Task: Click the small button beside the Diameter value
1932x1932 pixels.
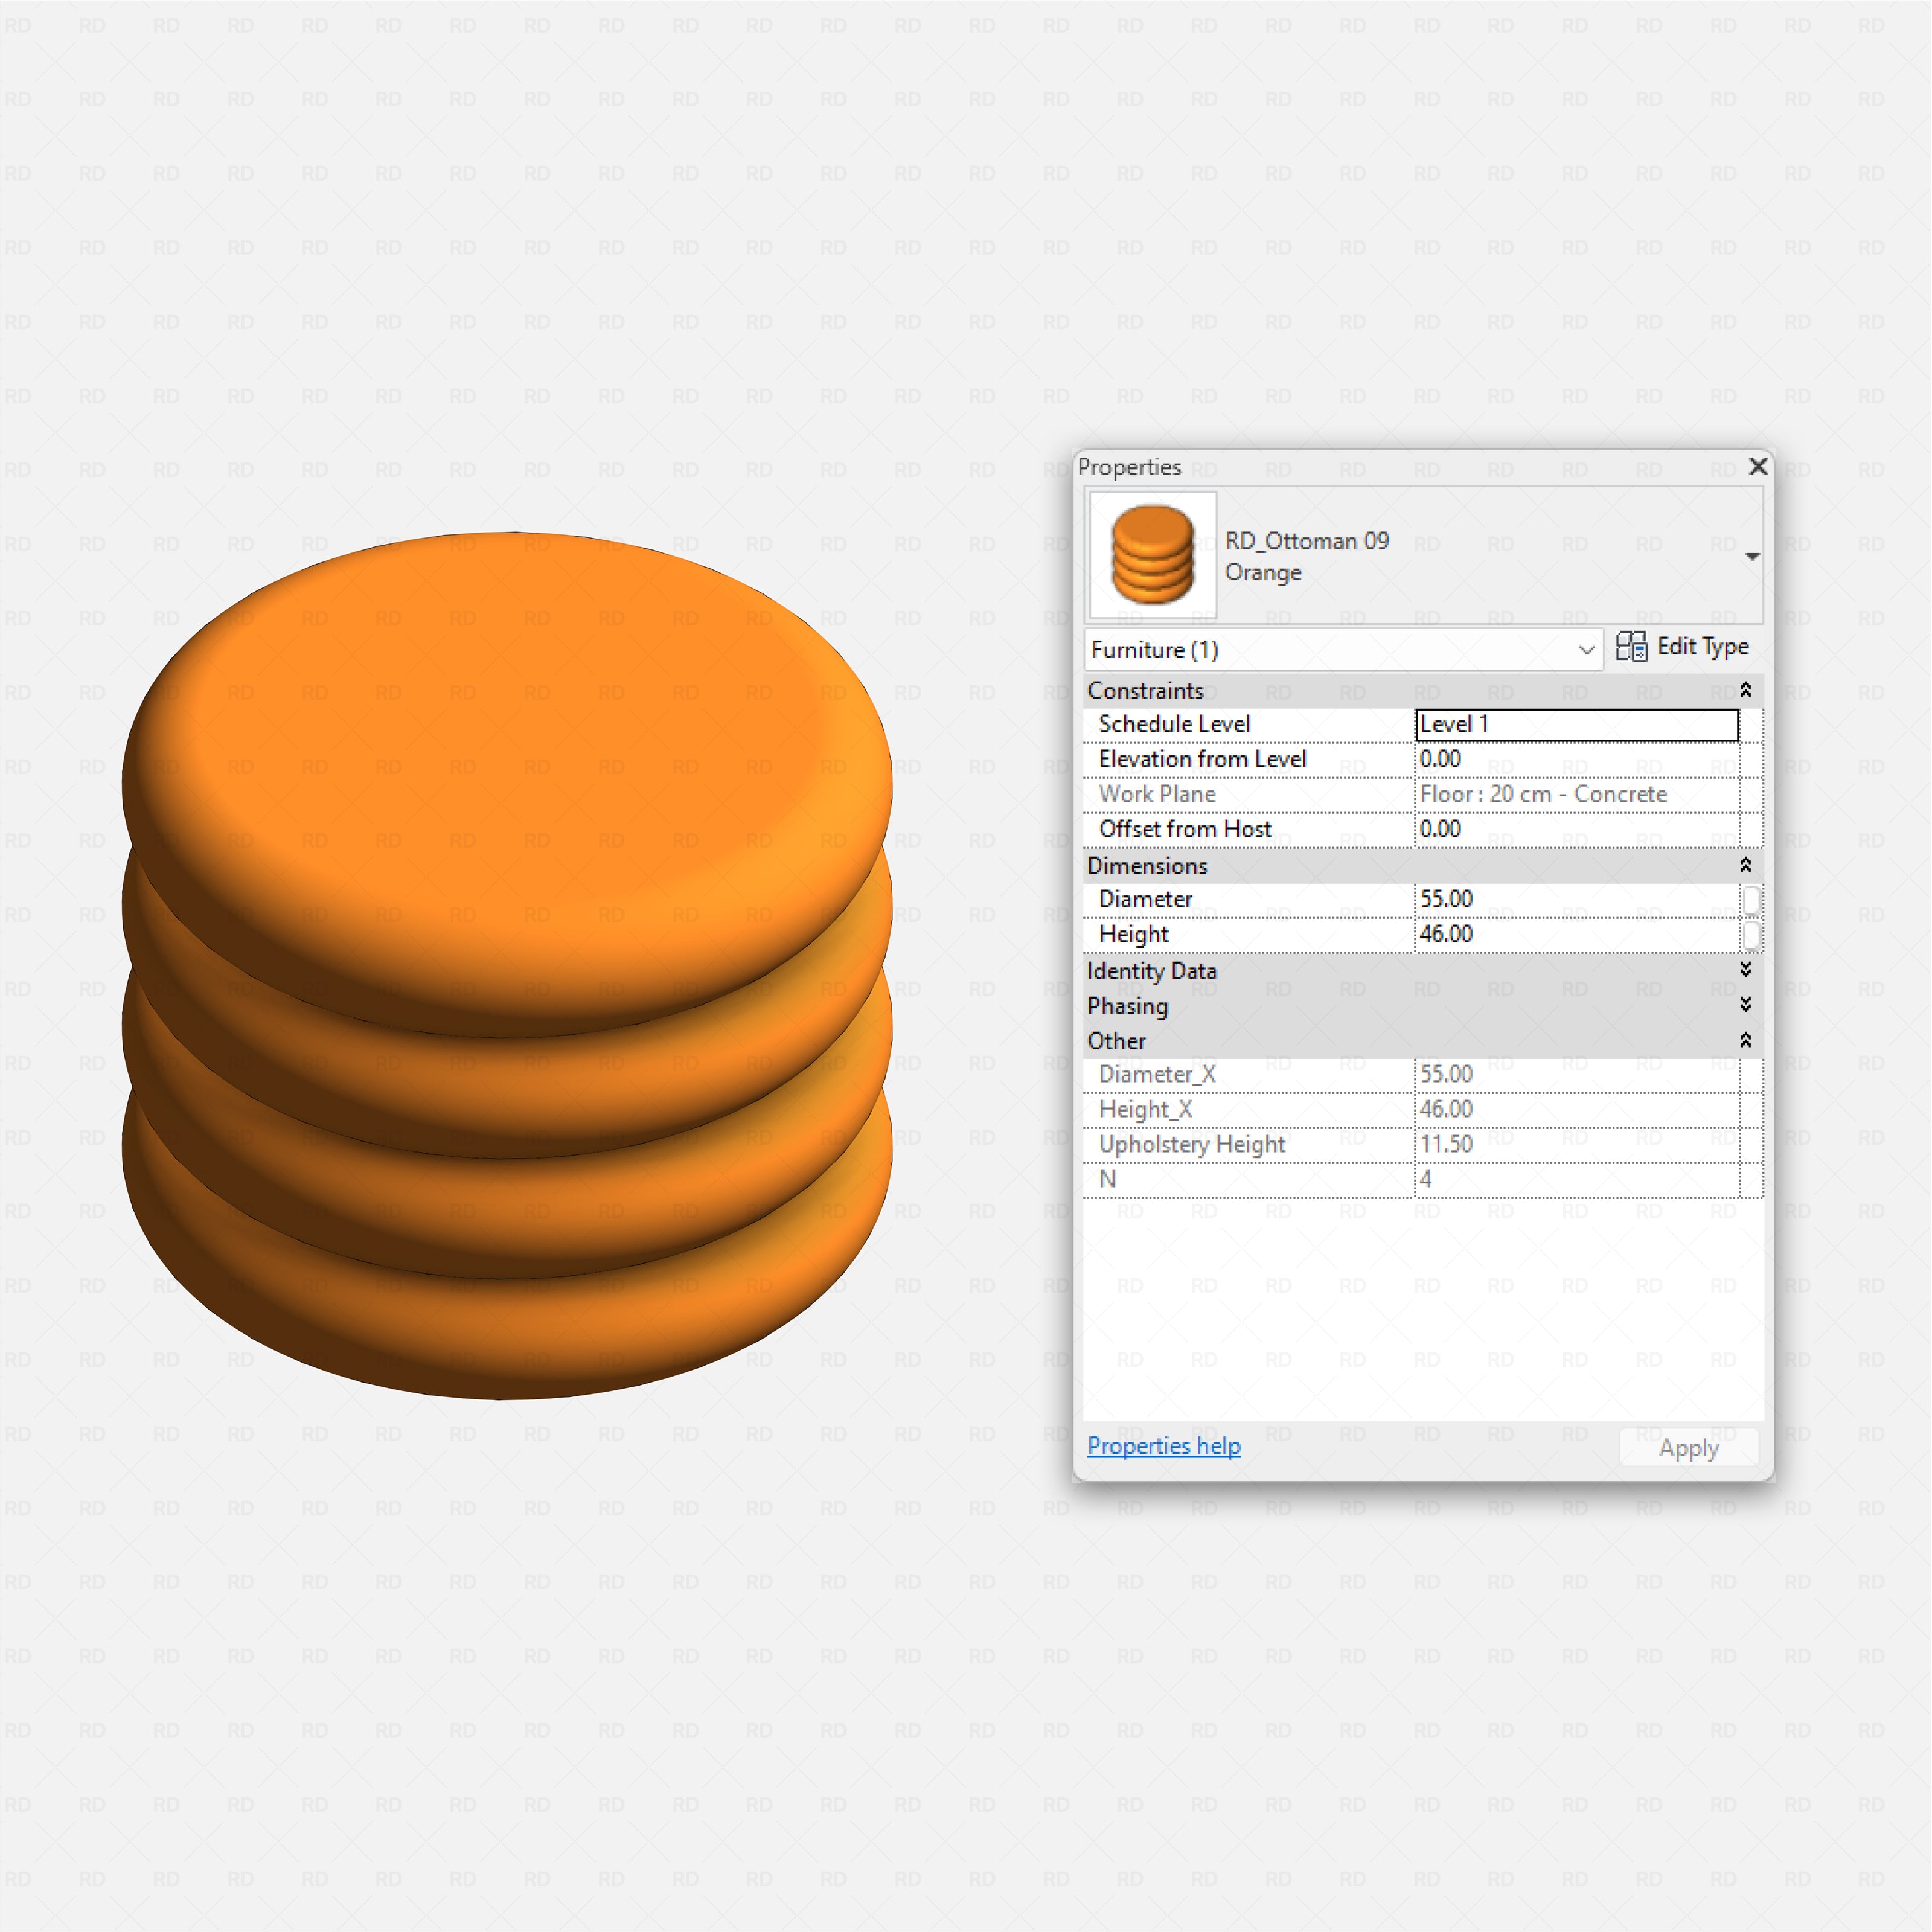Action: click(x=1752, y=899)
